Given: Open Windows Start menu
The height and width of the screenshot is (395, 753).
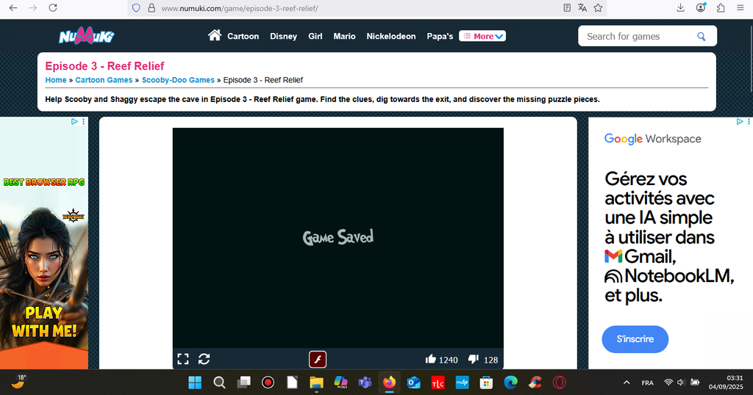Looking at the screenshot, I should (x=195, y=383).
